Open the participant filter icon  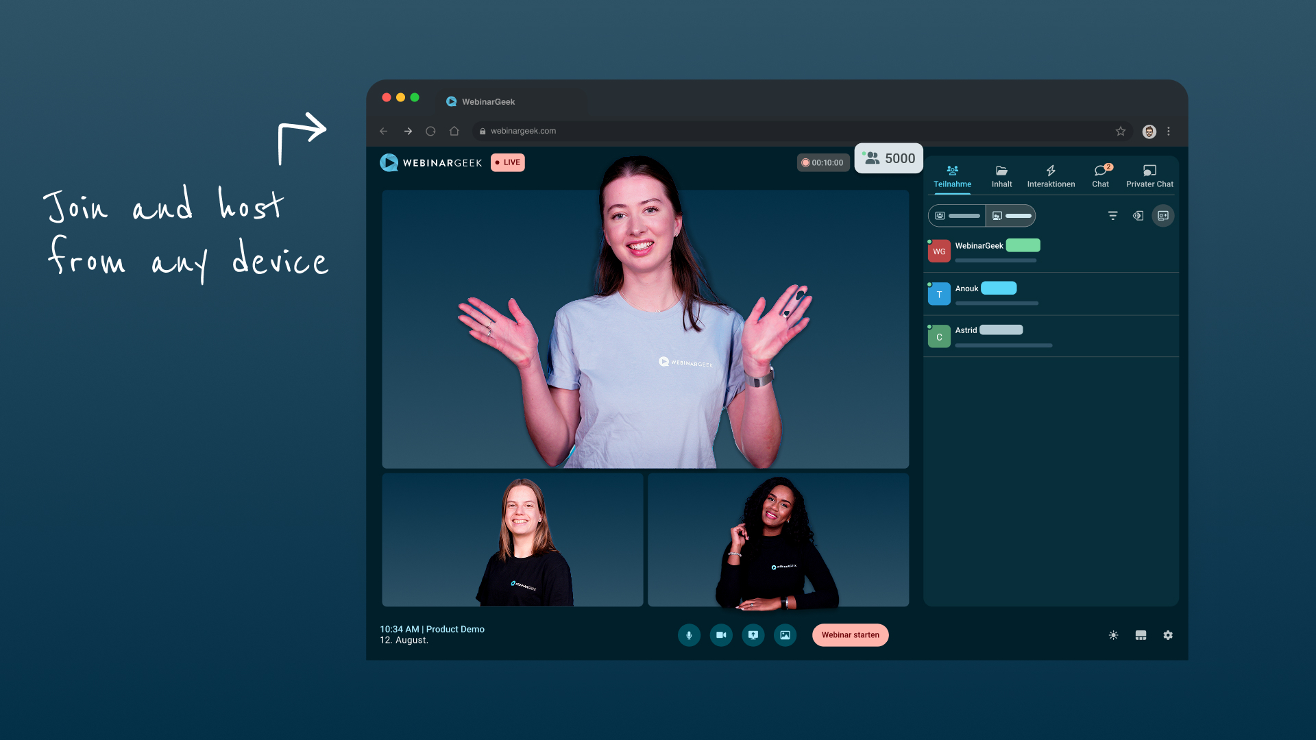tap(1112, 216)
